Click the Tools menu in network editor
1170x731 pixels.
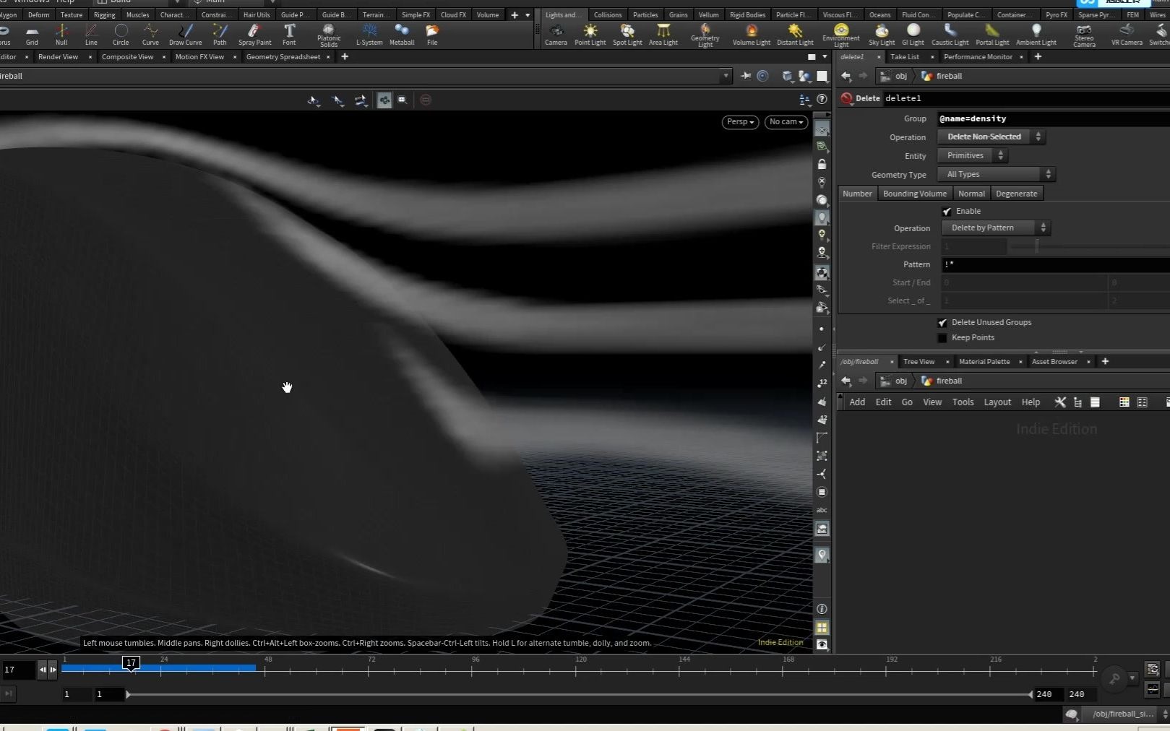pos(963,402)
